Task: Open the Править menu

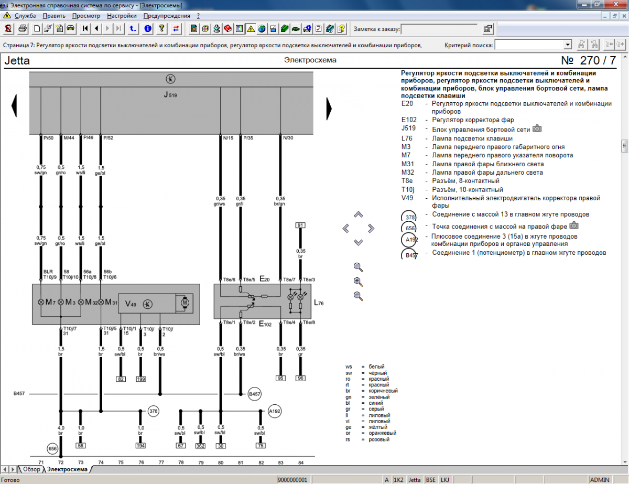Action: 55,16
